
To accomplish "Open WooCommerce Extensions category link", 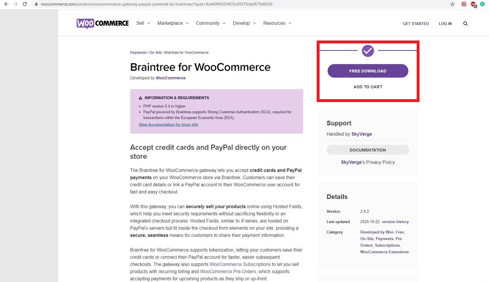I will point(384,252).
